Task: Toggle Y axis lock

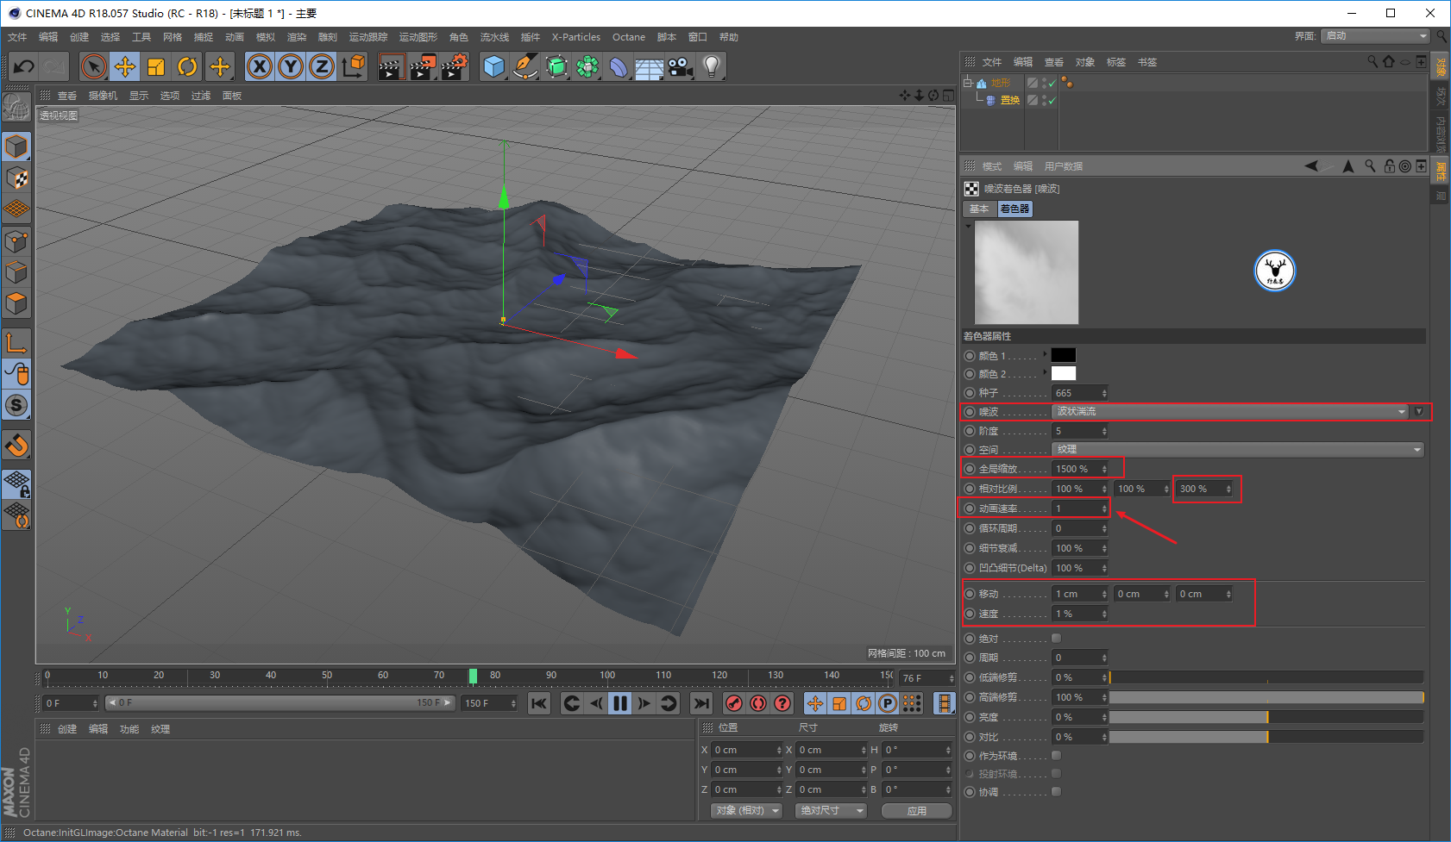Action: (291, 66)
